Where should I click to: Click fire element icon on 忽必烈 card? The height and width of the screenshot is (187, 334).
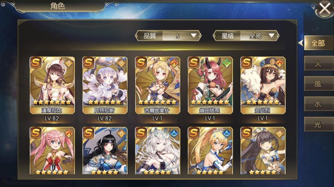(279, 63)
